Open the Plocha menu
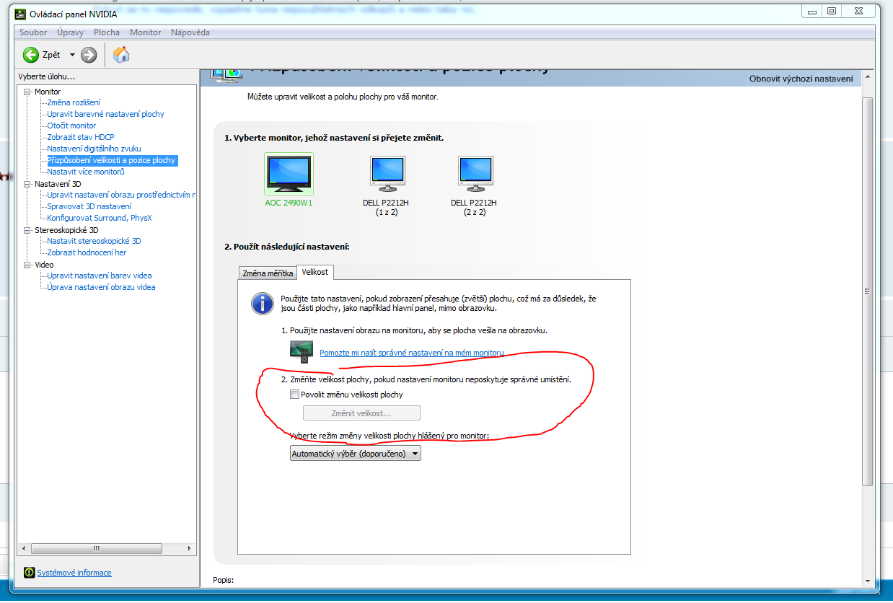 tap(107, 32)
